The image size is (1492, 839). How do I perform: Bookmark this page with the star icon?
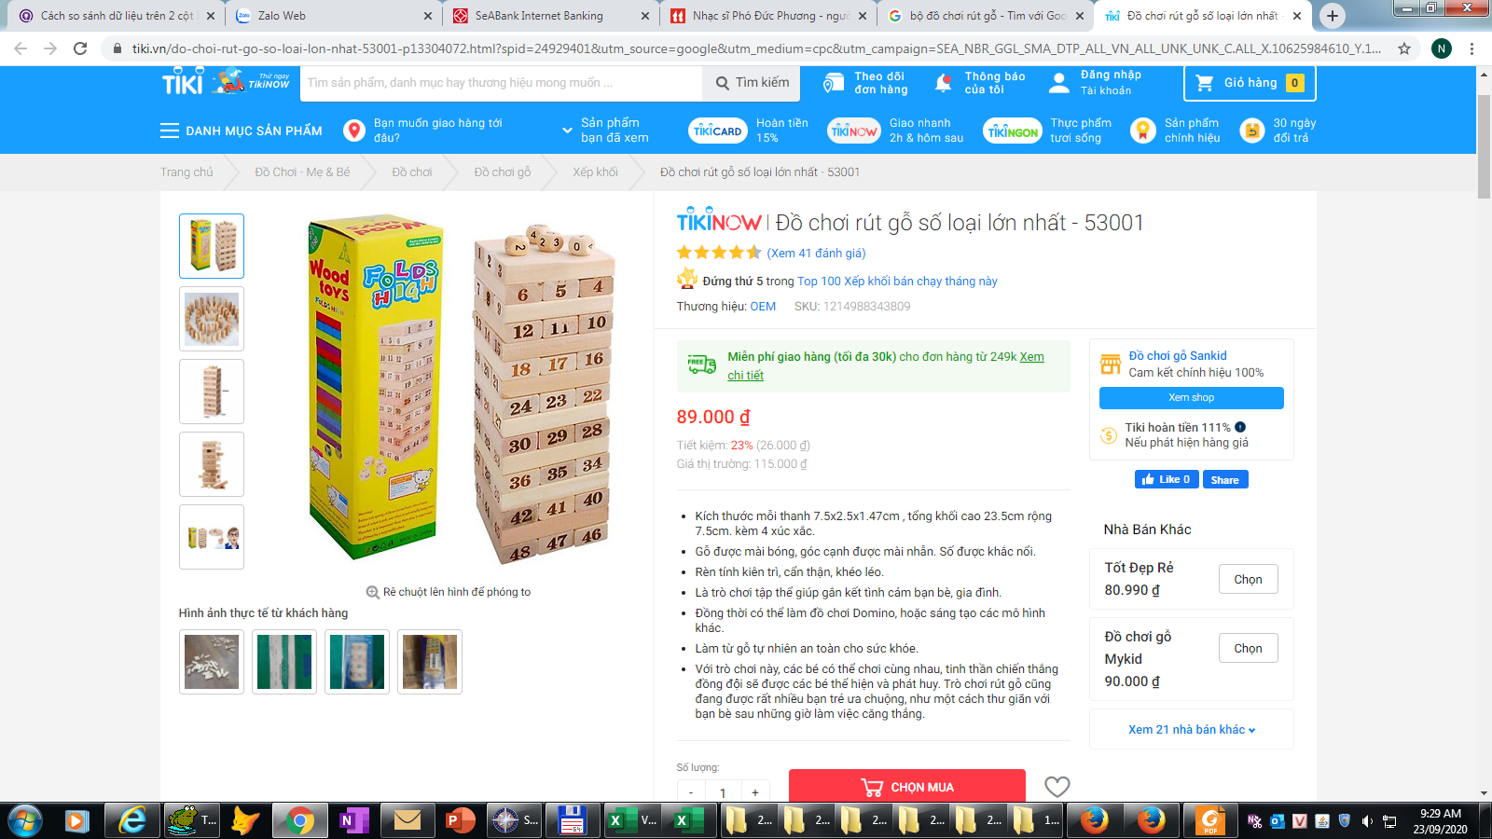(x=1404, y=48)
